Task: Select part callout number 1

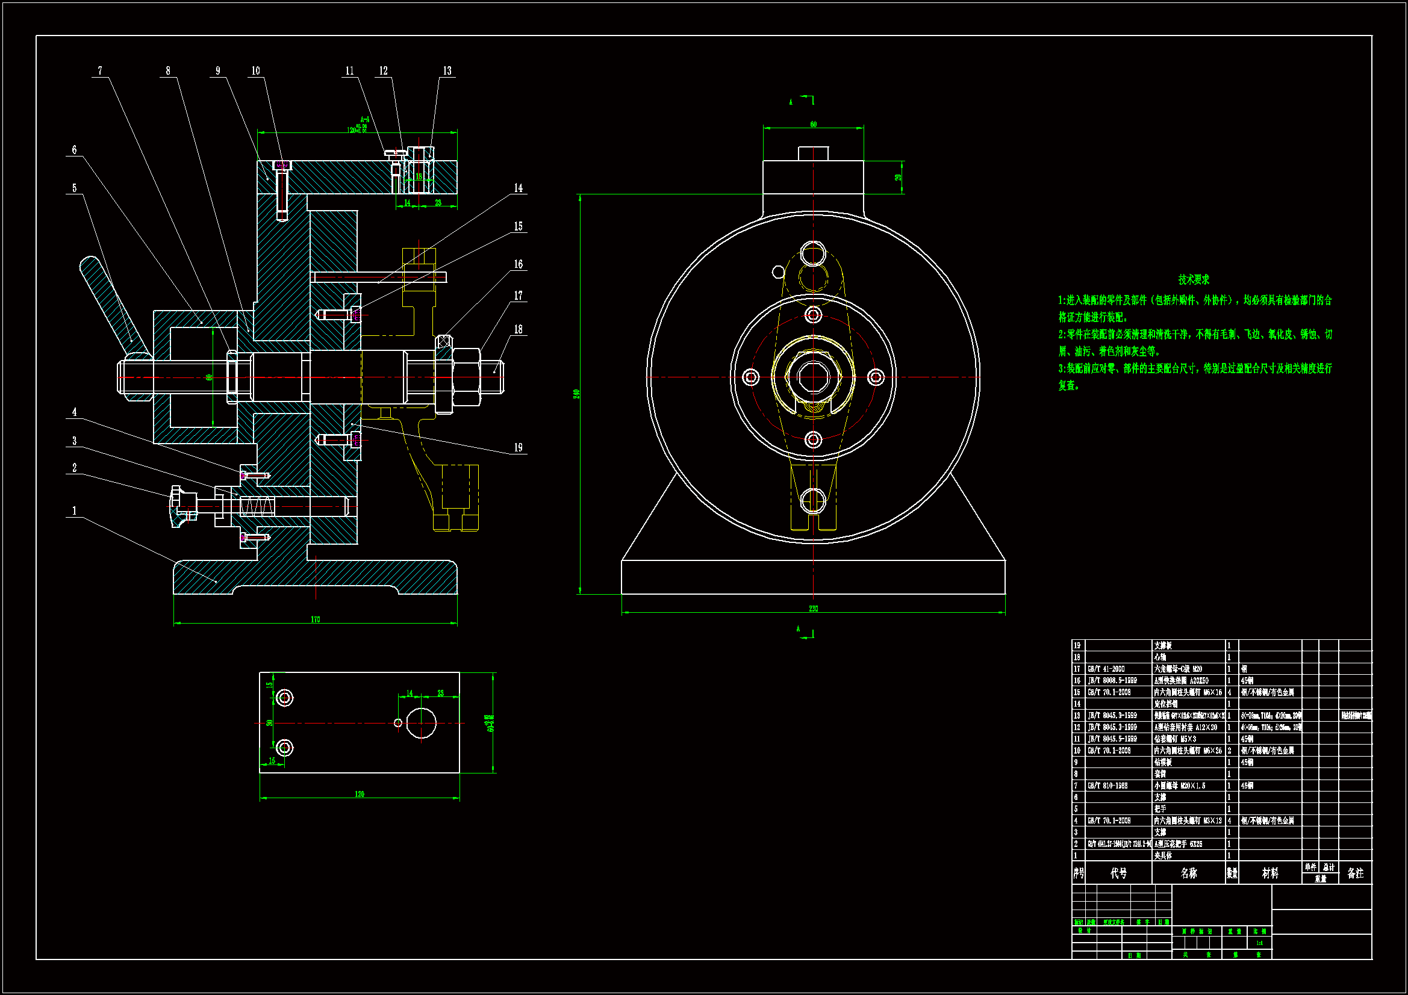Action: (74, 510)
